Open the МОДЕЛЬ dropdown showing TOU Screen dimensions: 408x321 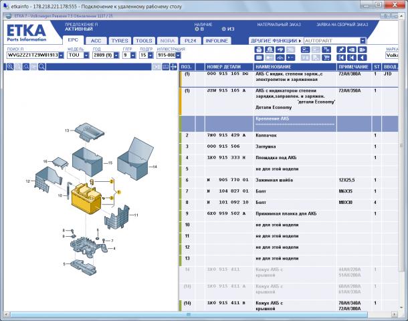tap(86, 55)
